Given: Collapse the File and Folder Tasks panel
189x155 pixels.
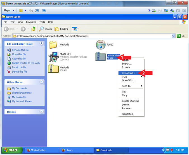Looking at the screenshot, I should (41, 44).
